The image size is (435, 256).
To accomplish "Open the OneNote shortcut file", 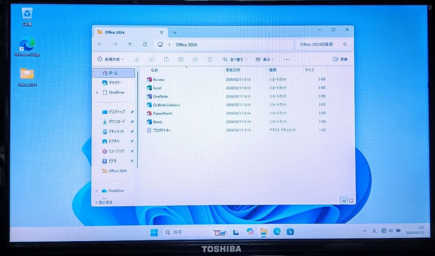I will click(x=157, y=96).
